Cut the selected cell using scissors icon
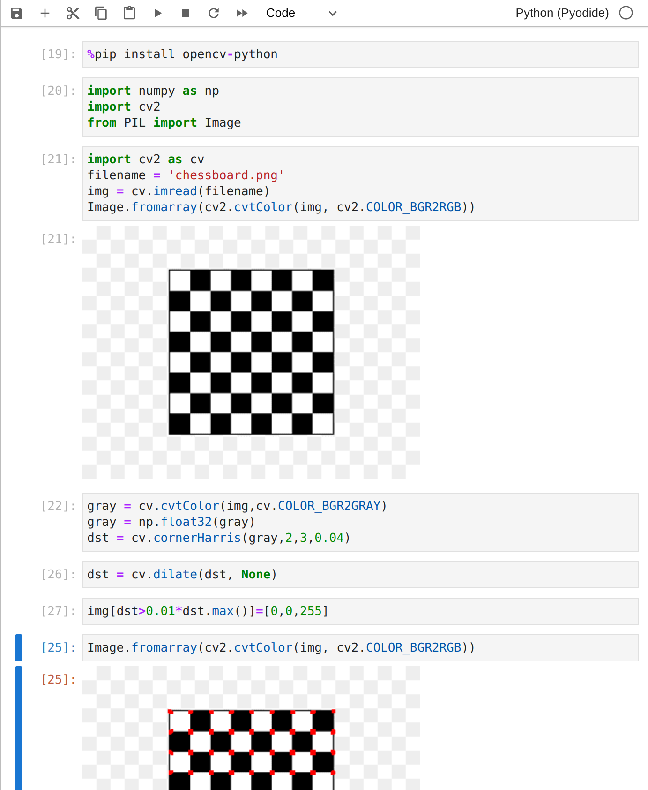Viewport: 648px width, 790px height. [x=73, y=13]
